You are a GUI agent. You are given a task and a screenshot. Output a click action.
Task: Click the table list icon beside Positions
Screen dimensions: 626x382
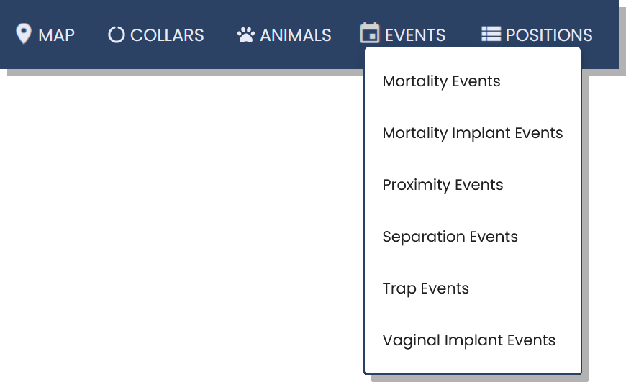tap(491, 34)
